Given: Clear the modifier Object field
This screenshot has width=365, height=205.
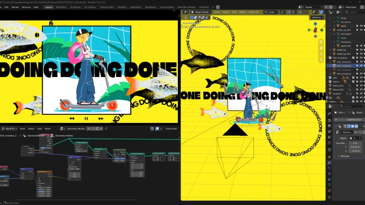Looking at the screenshot, I should pyautogui.click(x=359, y=138).
